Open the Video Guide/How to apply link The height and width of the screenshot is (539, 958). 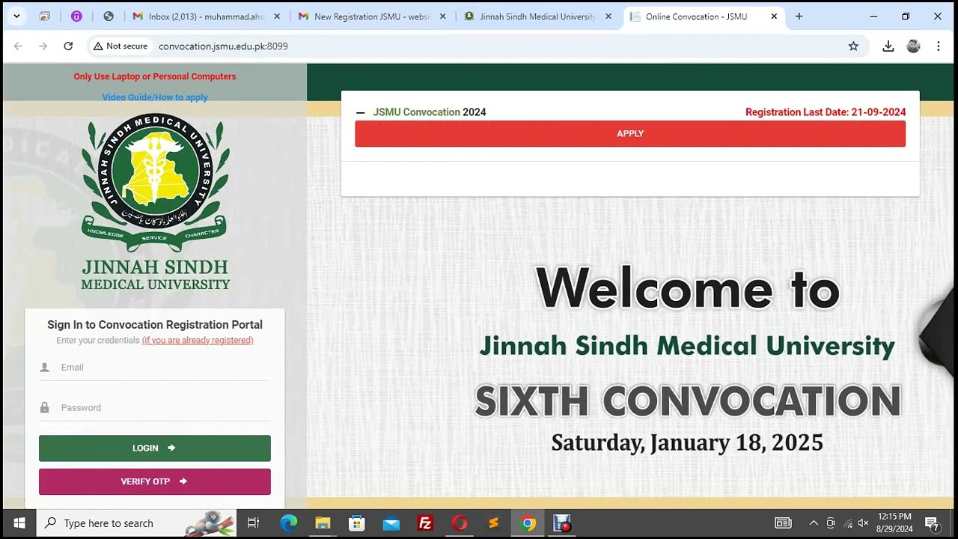pos(155,97)
